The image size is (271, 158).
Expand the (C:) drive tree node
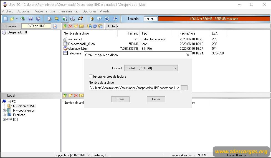4,119
